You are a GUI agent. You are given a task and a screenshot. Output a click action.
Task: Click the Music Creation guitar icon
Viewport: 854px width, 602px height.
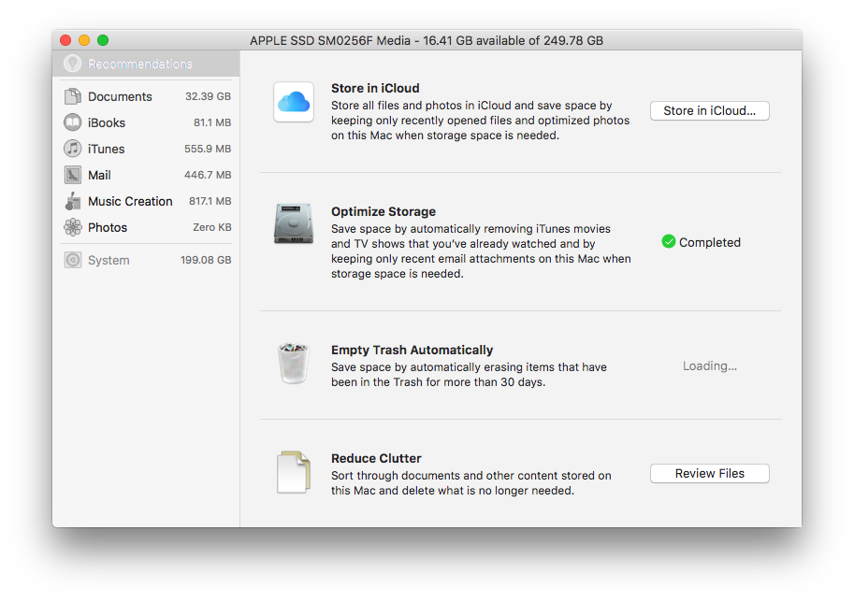coord(73,201)
